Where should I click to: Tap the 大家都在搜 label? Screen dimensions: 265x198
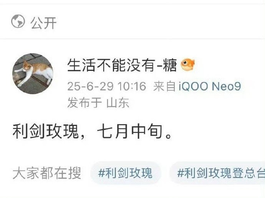[x=47, y=173]
